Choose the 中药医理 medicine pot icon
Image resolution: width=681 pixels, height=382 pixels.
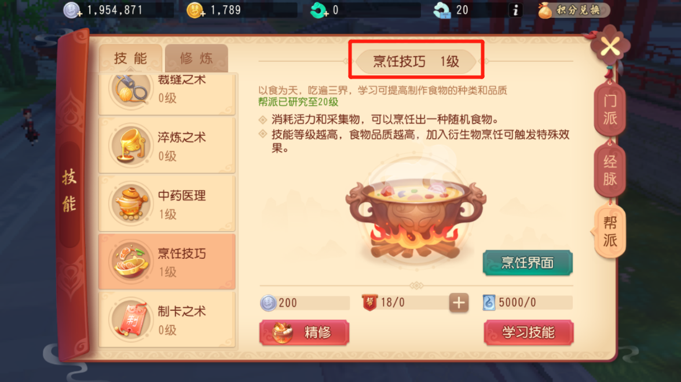130,204
